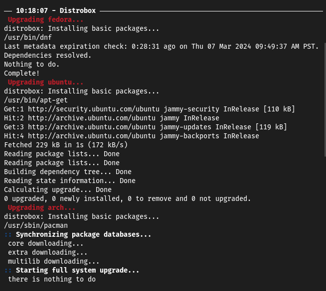Screen dimensions: 326x291
Task: Click the blue "::" marker before Synchronizing
Action: pyautogui.click(x=8, y=234)
